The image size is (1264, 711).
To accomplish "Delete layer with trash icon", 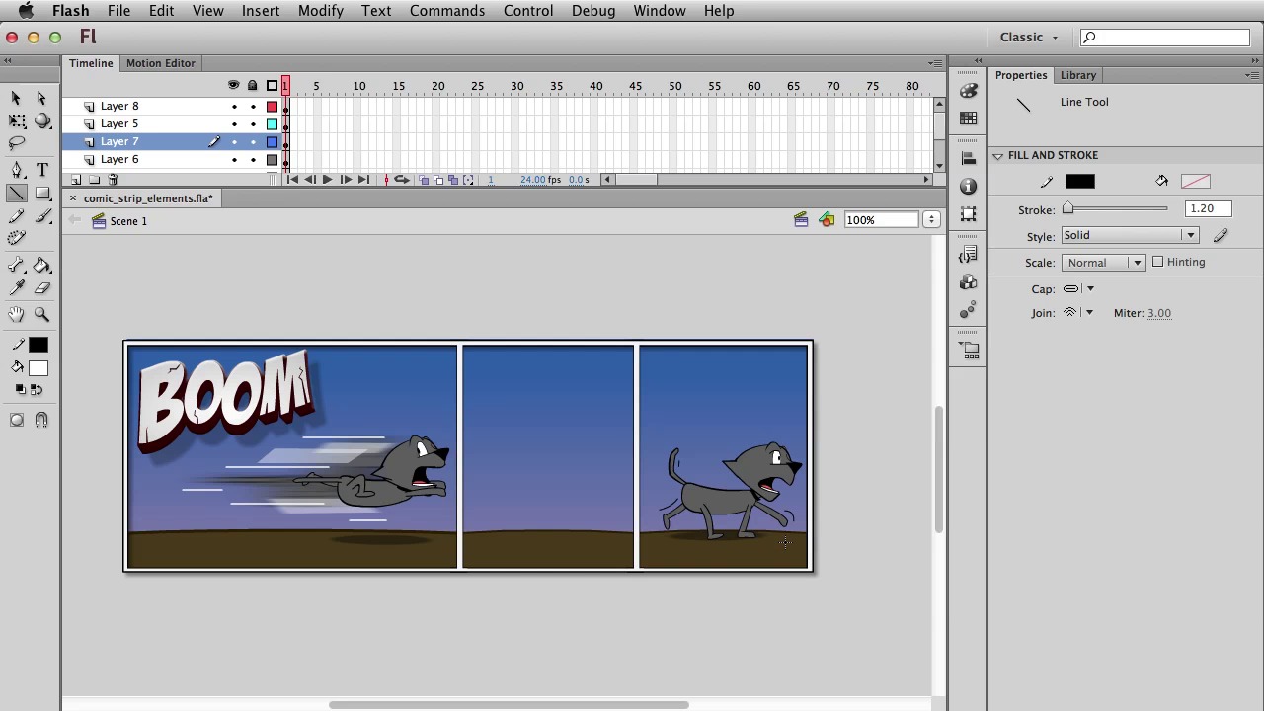I will tap(113, 180).
